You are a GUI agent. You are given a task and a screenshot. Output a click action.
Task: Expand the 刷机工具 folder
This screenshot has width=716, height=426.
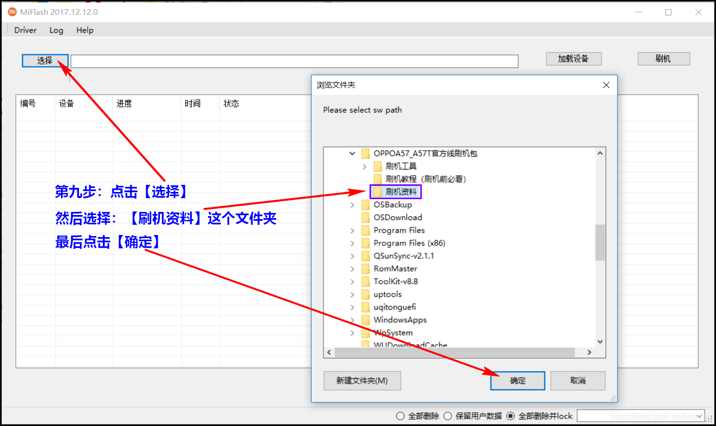[364, 166]
